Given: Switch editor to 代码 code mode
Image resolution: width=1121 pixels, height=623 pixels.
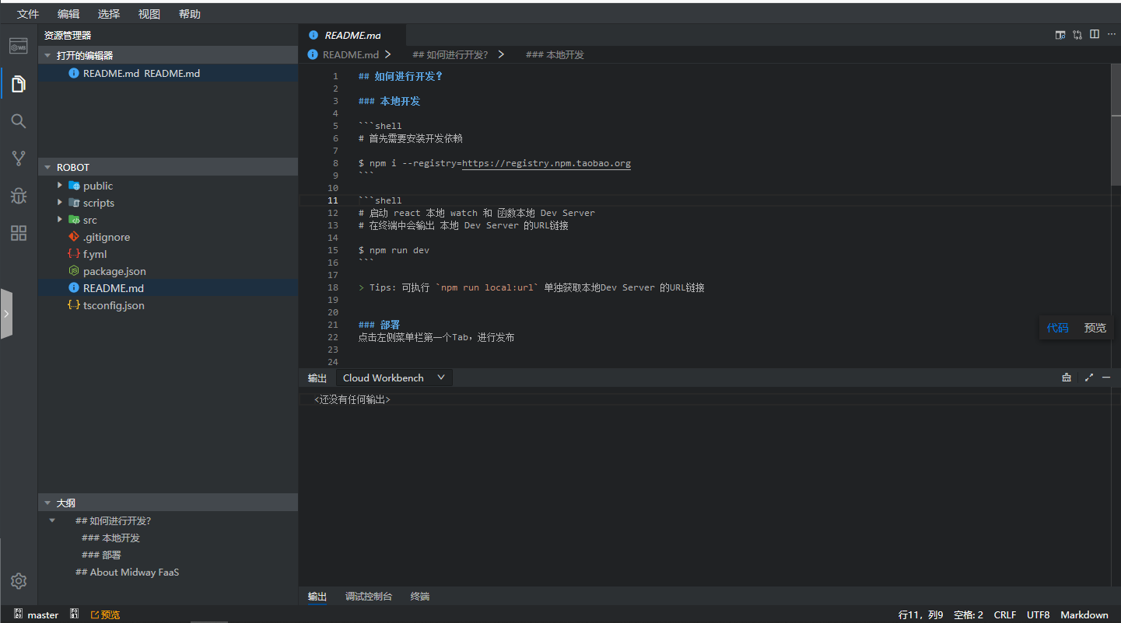Looking at the screenshot, I should (1057, 328).
